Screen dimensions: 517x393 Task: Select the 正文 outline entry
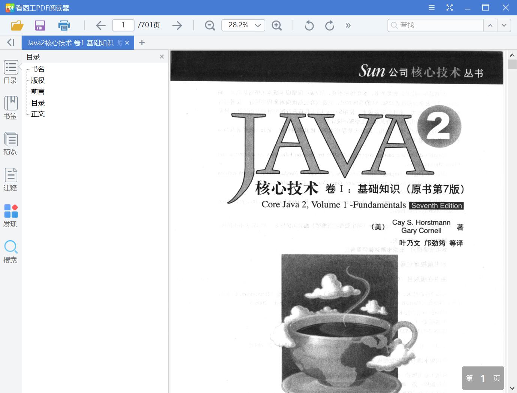[38, 114]
